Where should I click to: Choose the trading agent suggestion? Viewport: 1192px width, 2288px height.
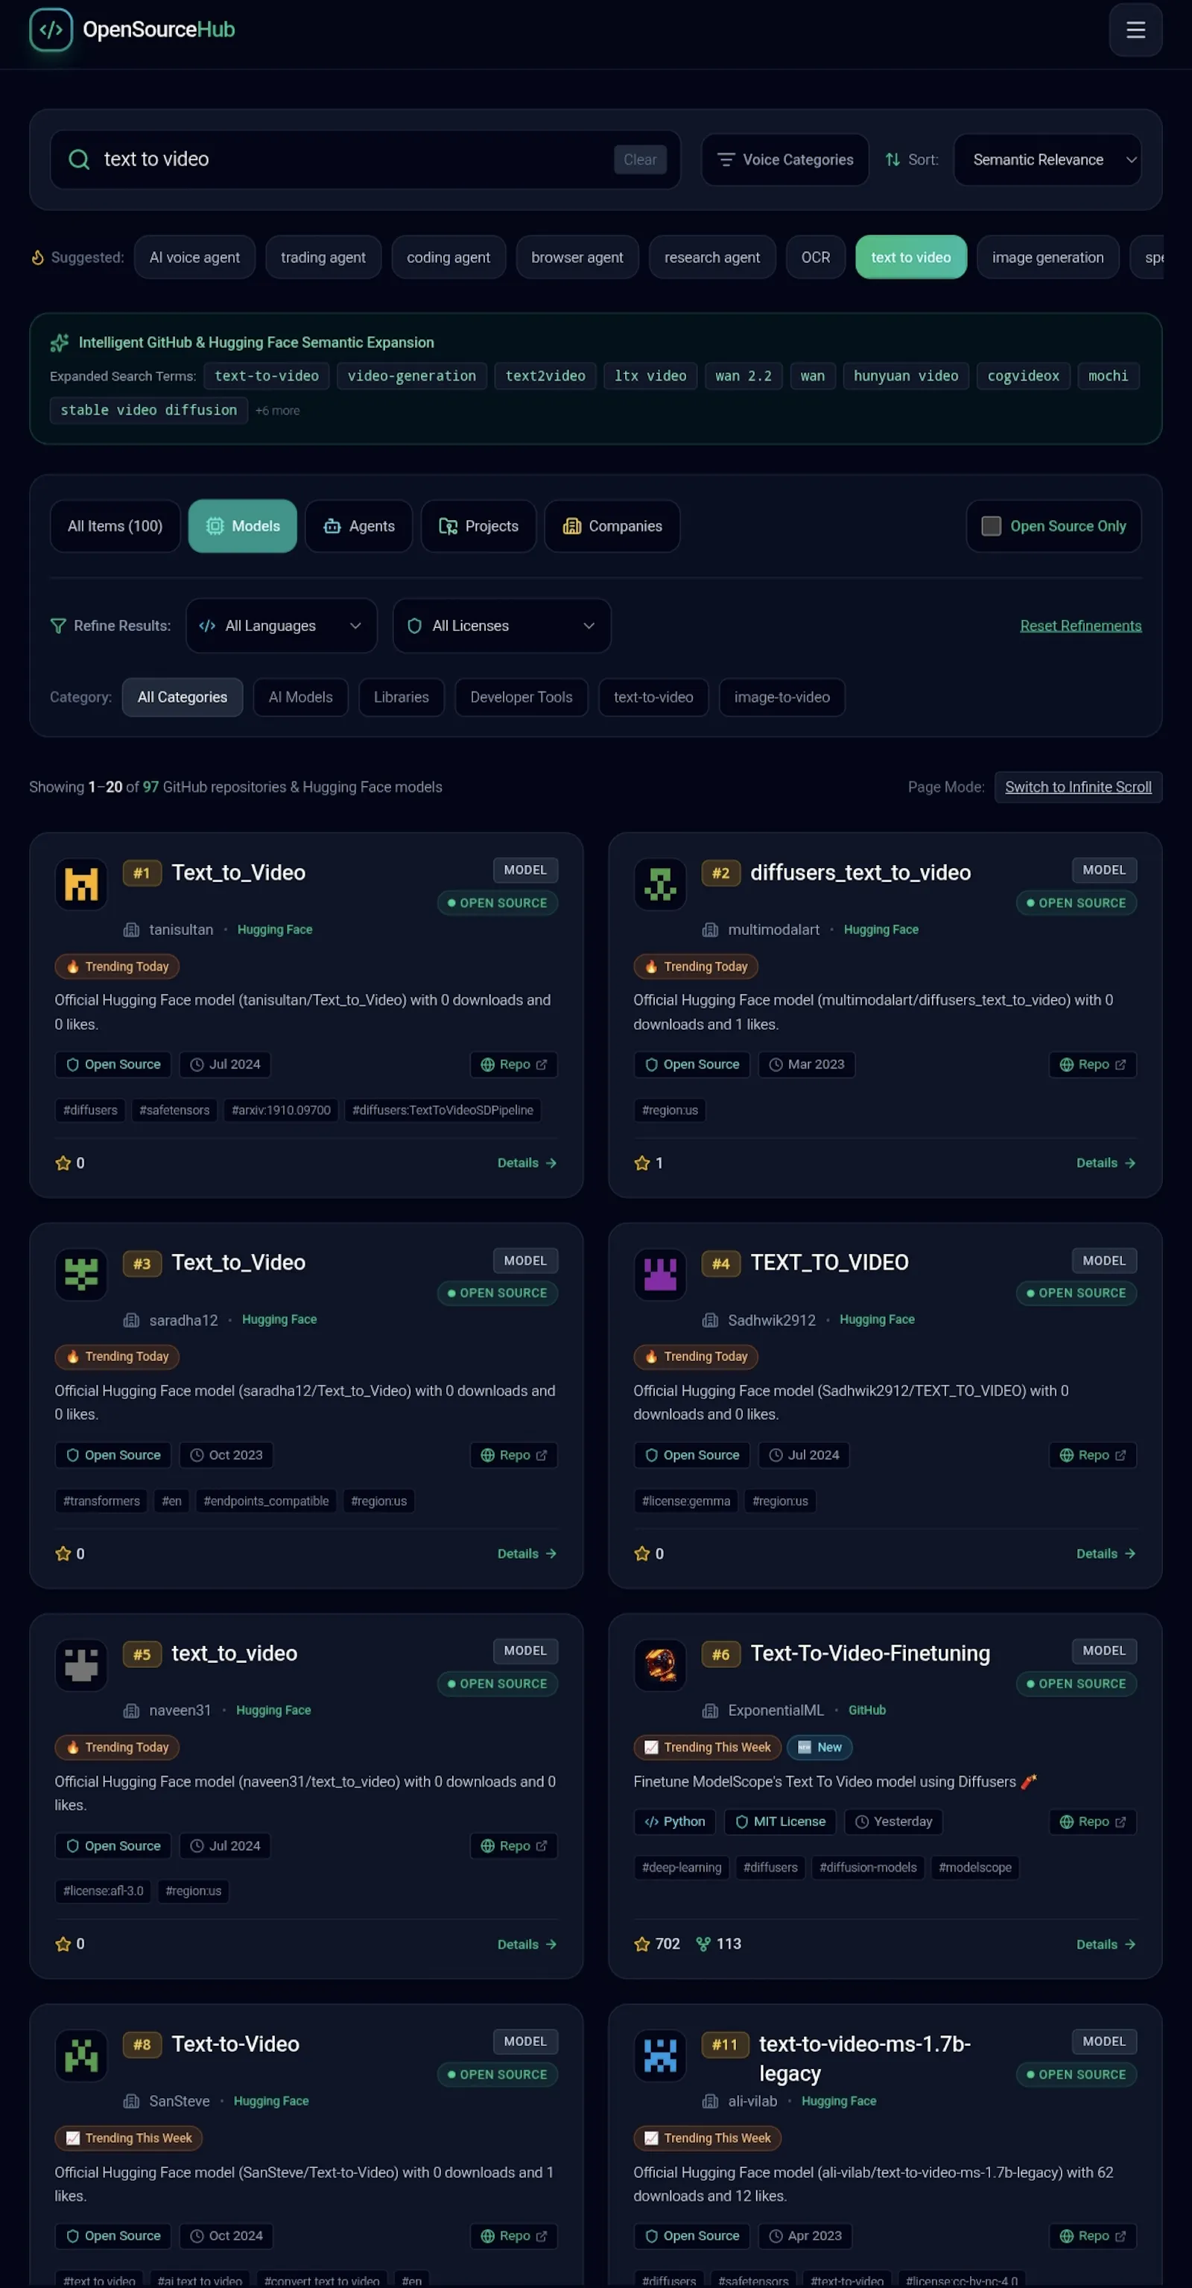323,257
